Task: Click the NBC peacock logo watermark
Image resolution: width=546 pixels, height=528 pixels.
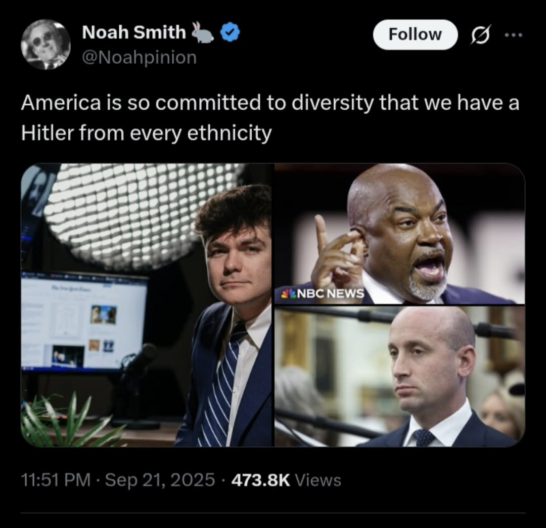Action: [x=289, y=294]
